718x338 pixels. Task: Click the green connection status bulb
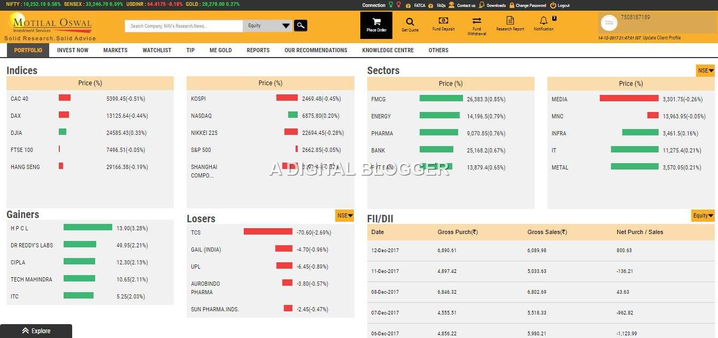391,5
